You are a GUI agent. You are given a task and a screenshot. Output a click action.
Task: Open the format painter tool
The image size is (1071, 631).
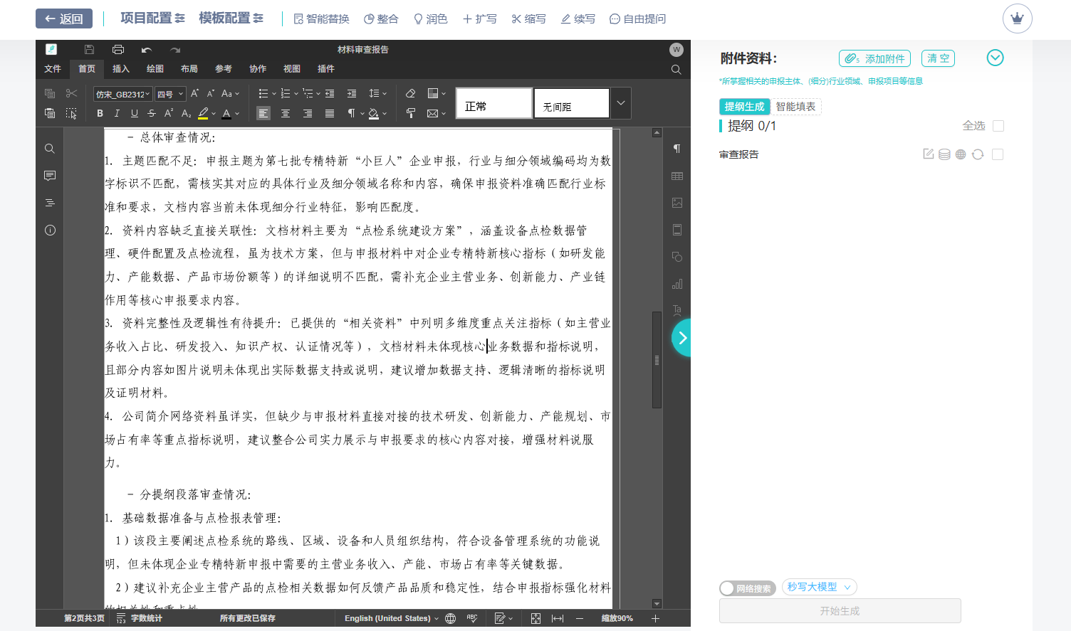click(411, 113)
